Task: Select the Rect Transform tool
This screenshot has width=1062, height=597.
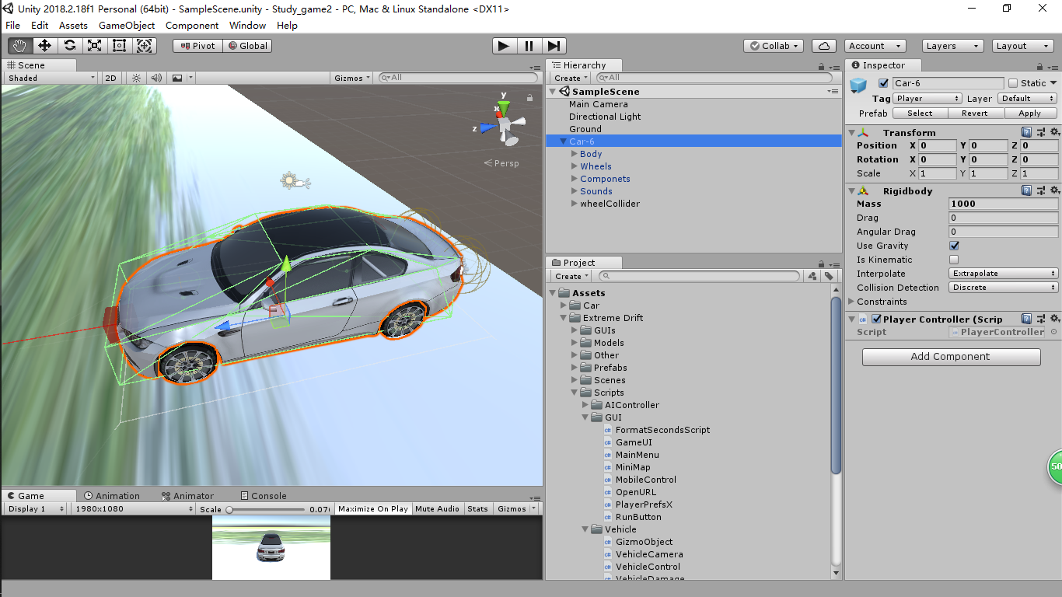Action: click(119, 46)
